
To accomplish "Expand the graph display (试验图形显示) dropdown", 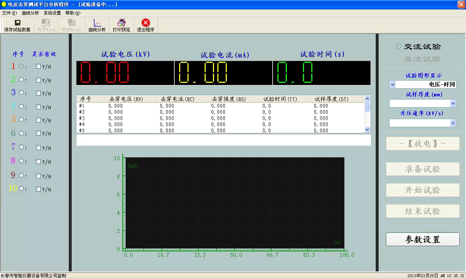I will click(x=392, y=85).
